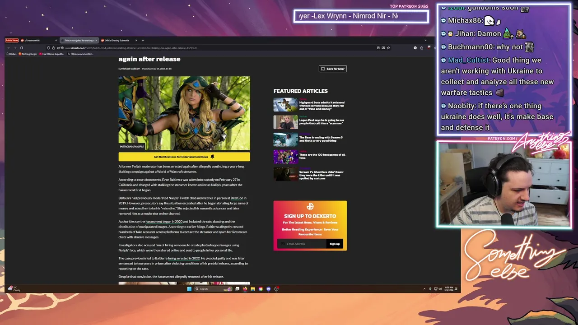Viewport: 578px width, 325px height.
Task: Click the Windows taskbar Search box
Action: pos(213,289)
